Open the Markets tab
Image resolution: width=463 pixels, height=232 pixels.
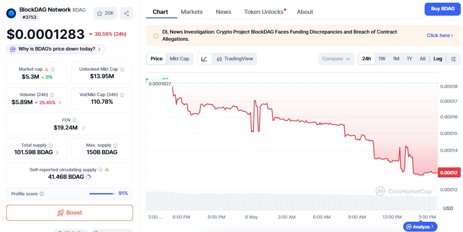coord(192,12)
